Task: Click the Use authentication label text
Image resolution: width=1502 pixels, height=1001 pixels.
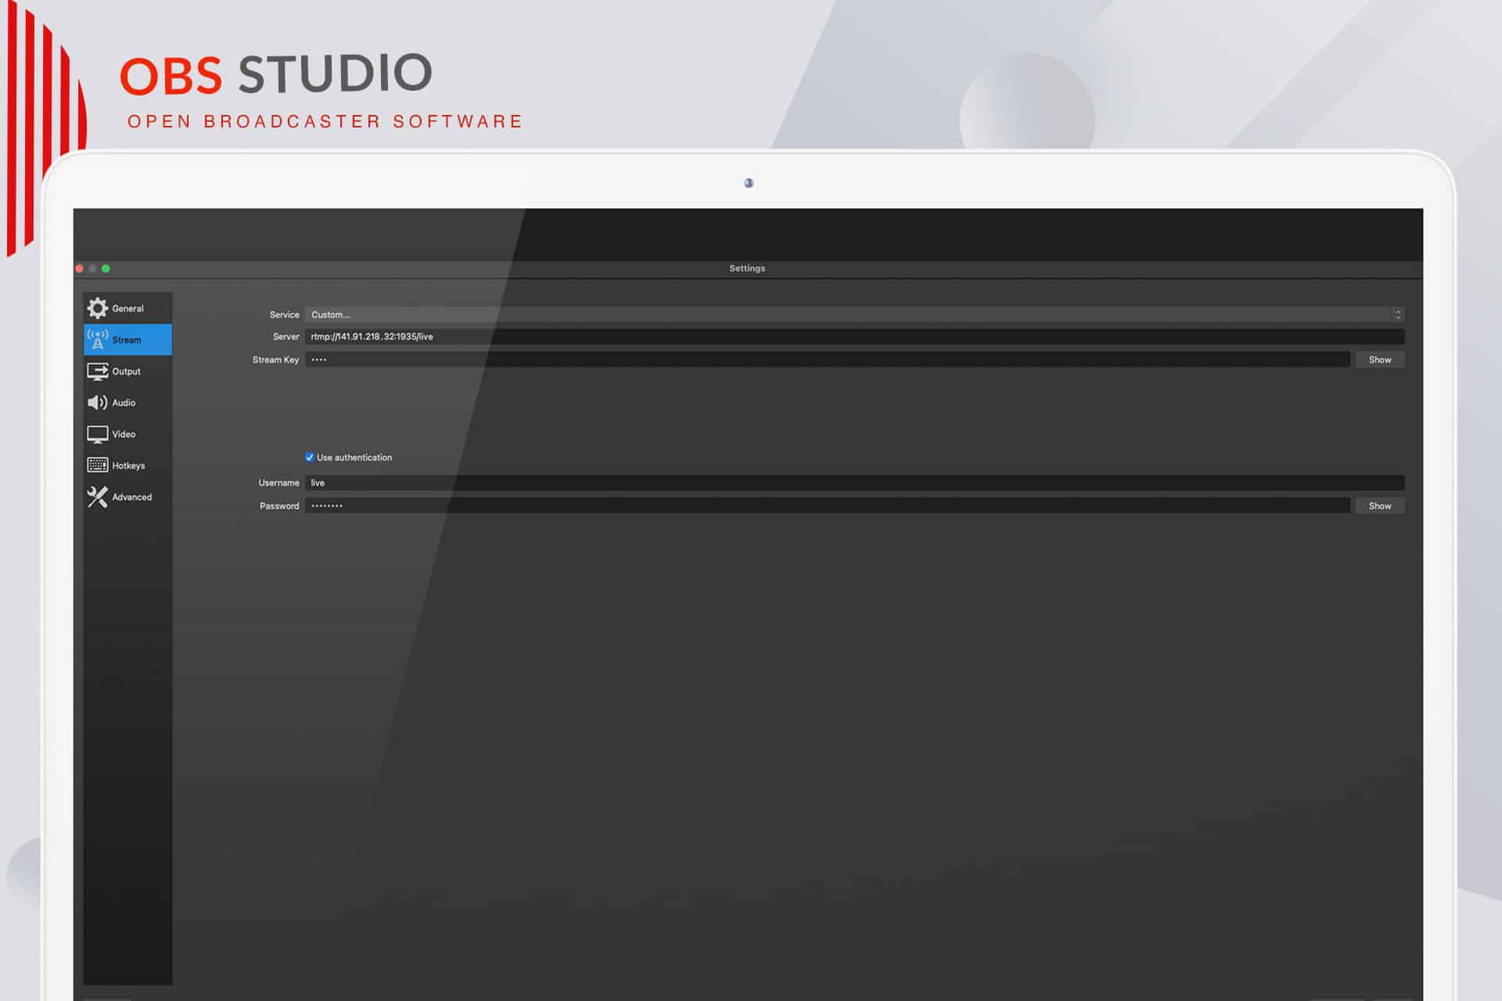Action: click(x=354, y=457)
